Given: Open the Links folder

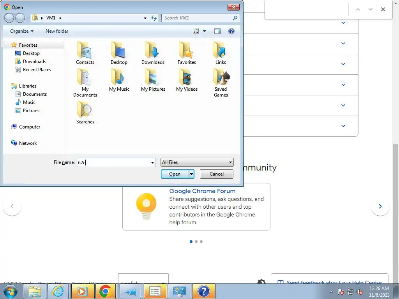Looking at the screenshot, I should tap(221, 53).
